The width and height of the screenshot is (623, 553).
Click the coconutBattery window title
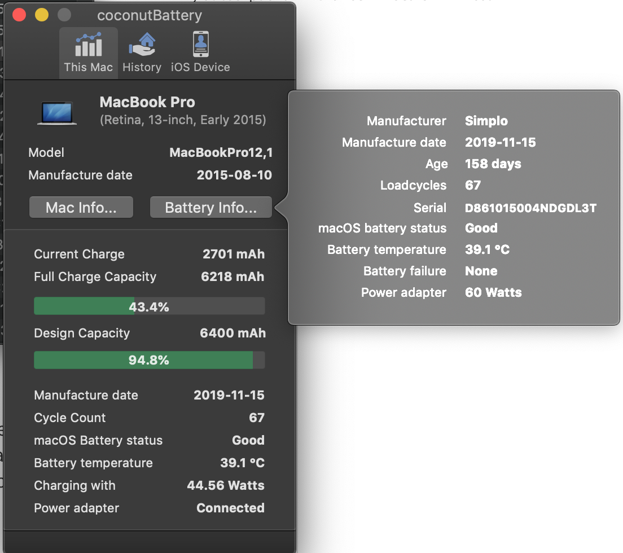tap(150, 15)
